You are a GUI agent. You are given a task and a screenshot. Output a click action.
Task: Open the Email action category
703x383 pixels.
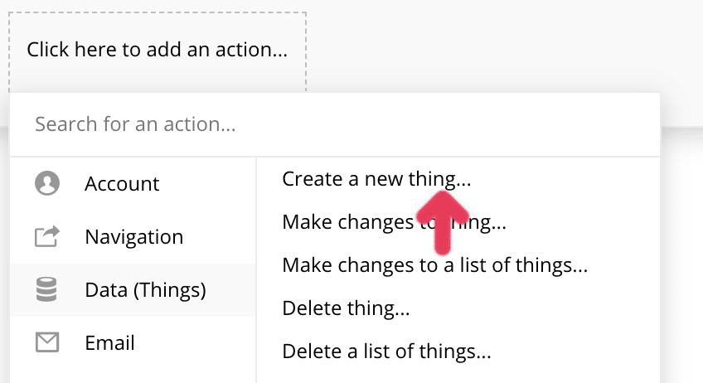(x=109, y=342)
